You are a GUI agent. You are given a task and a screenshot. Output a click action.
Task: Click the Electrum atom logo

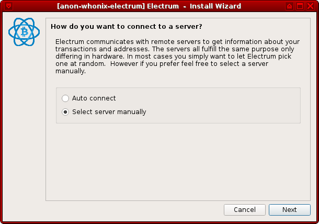tap(22, 33)
